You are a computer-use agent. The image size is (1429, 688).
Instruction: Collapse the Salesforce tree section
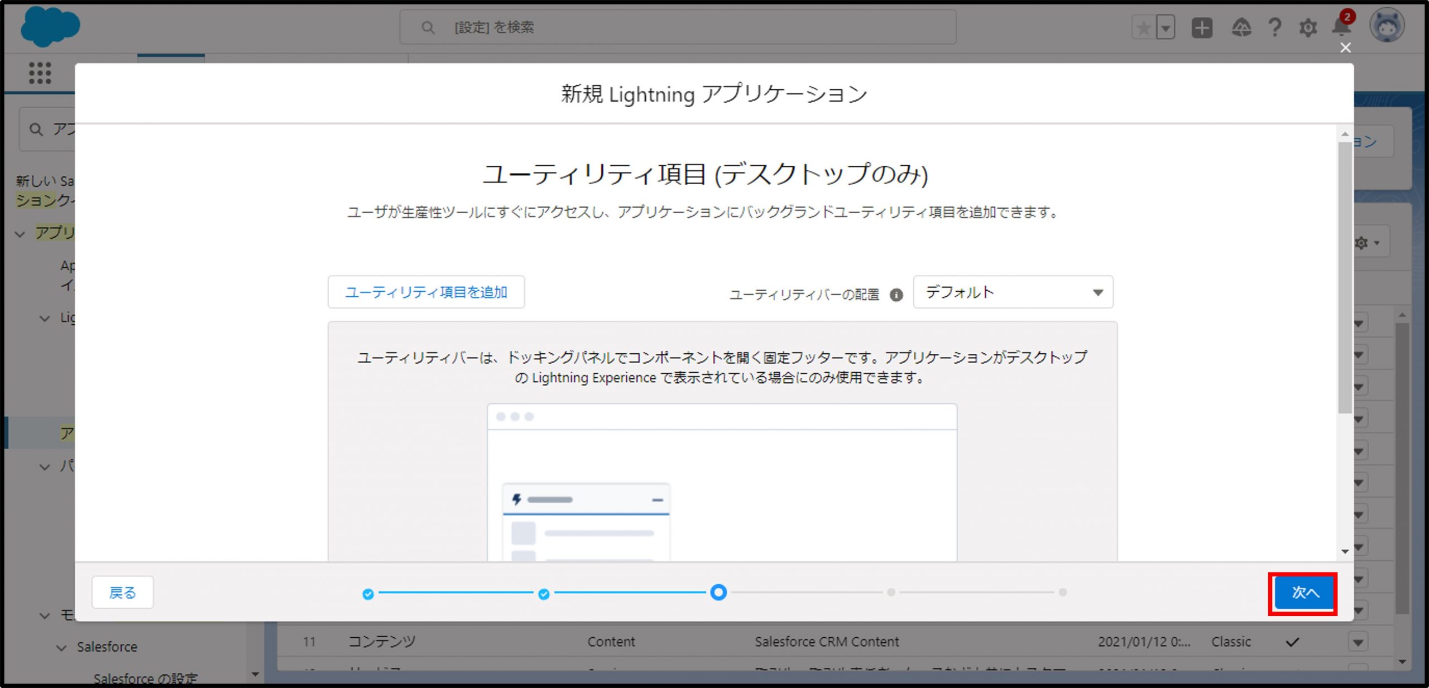(61, 647)
